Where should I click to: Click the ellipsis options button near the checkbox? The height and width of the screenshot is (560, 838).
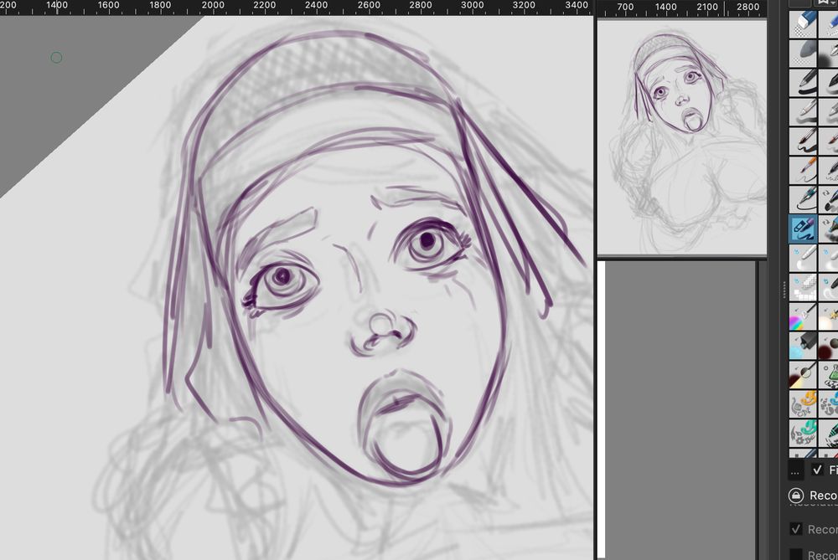click(x=794, y=470)
